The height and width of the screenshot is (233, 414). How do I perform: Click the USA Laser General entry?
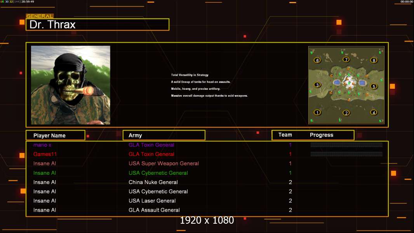(x=152, y=201)
